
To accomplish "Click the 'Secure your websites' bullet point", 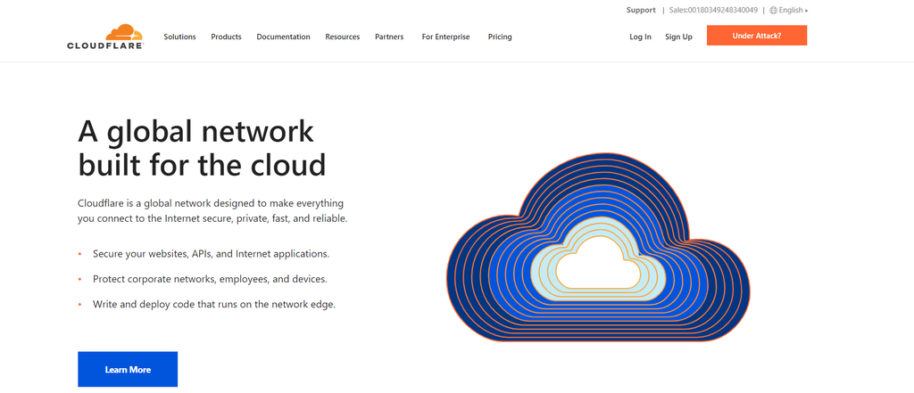I will tap(211, 254).
